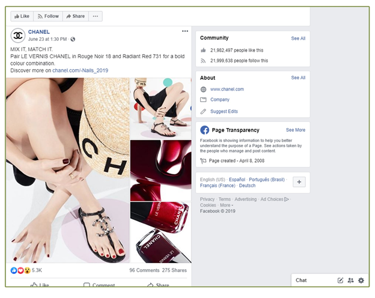Expand the More footer dropdown
Screen dimensions: 375x298
tap(227, 205)
